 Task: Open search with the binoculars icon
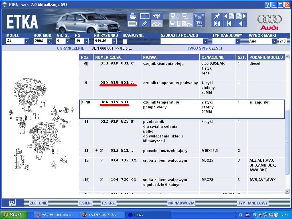[157, 16]
